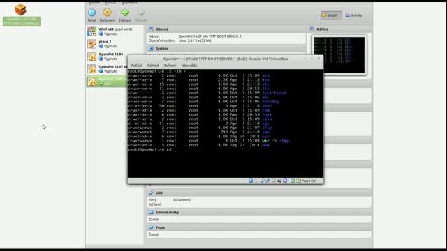Click mouse integration indicator in VM status bar
This screenshot has height=251, width=447.
coord(293,181)
